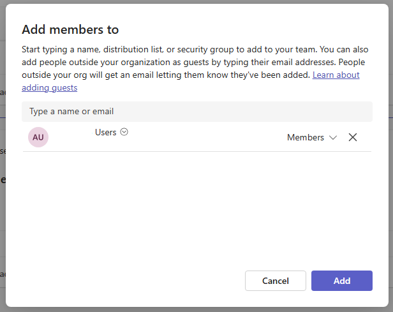Expand the circled chevron beside Users
This screenshot has height=312, width=393.
(124, 132)
